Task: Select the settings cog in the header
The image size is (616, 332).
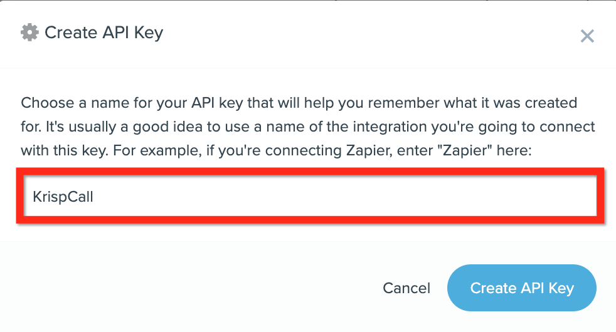Action: point(30,33)
